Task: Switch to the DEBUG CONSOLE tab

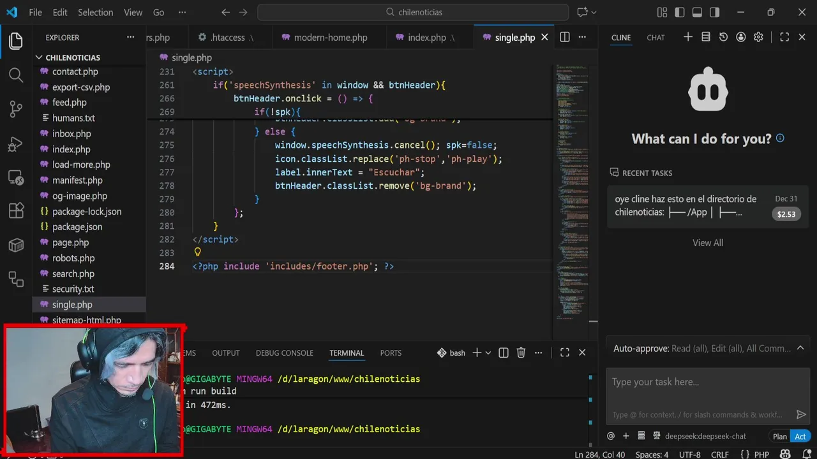Action: (285, 353)
